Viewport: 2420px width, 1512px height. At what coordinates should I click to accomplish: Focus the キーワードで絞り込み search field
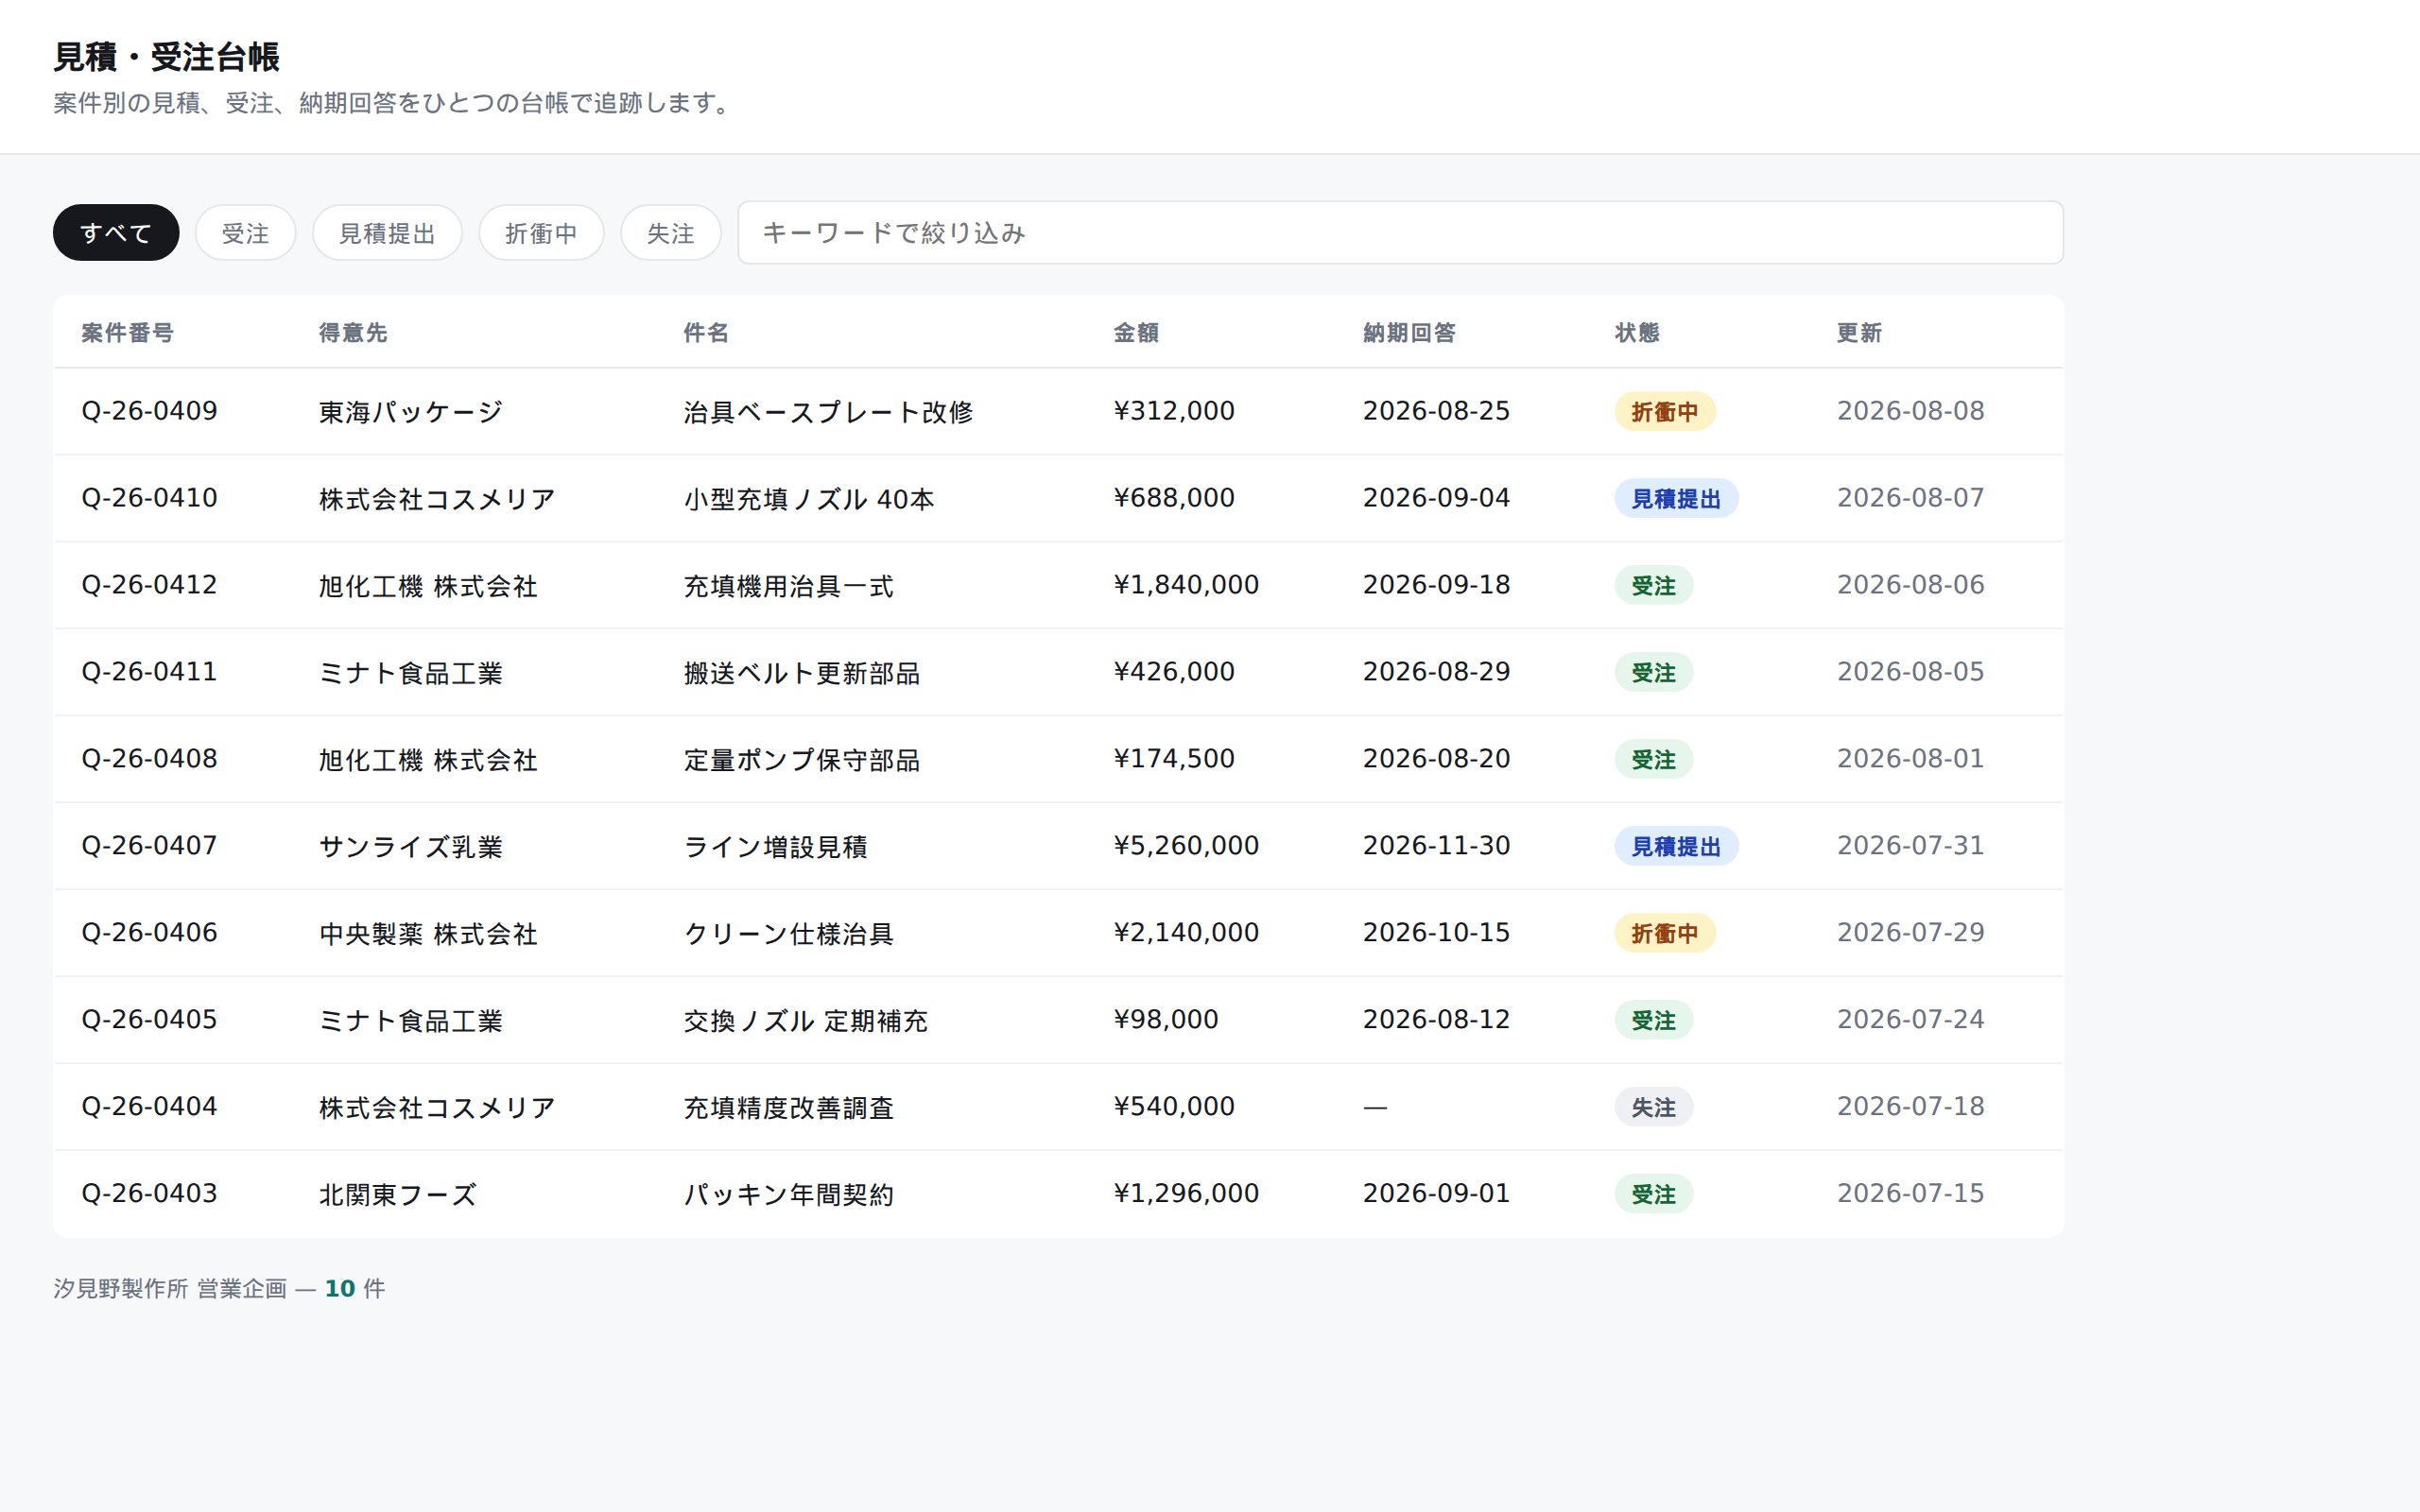[x=1400, y=233]
